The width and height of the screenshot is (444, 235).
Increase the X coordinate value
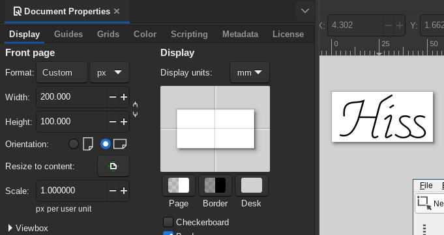(x=400, y=25)
